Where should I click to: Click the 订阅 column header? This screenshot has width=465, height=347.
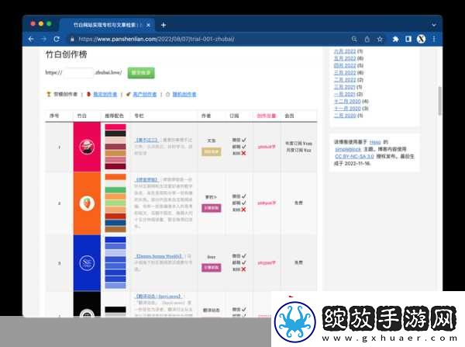tap(234, 116)
